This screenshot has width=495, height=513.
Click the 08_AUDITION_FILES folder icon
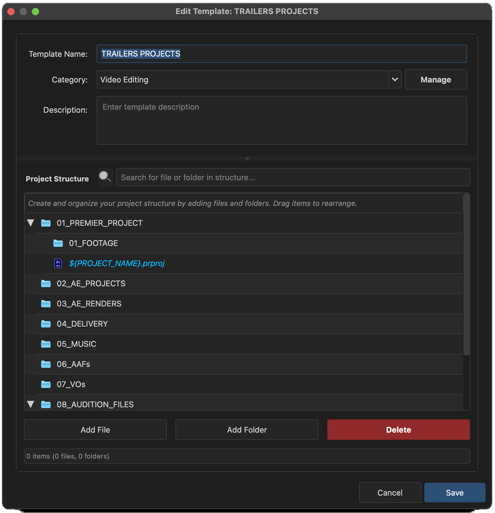[46, 404]
